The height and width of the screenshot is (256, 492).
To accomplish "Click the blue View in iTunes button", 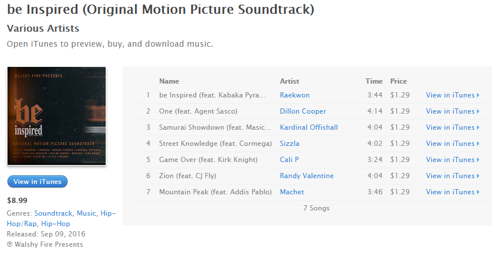I will pyautogui.click(x=38, y=182).
